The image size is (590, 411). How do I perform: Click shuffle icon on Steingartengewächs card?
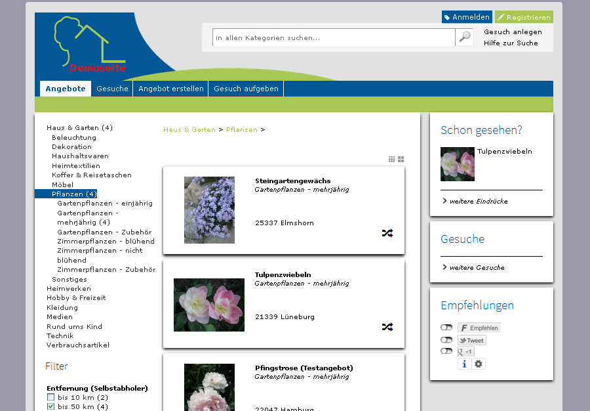coord(387,233)
